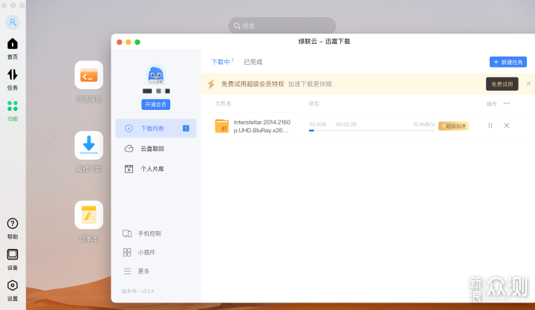The width and height of the screenshot is (535, 310).
Task: Select 下载列表 in the sidebar
Action: click(x=155, y=129)
